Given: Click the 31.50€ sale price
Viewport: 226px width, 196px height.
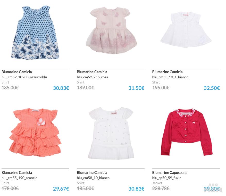Looking at the screenshot, I should click(136, 88).
